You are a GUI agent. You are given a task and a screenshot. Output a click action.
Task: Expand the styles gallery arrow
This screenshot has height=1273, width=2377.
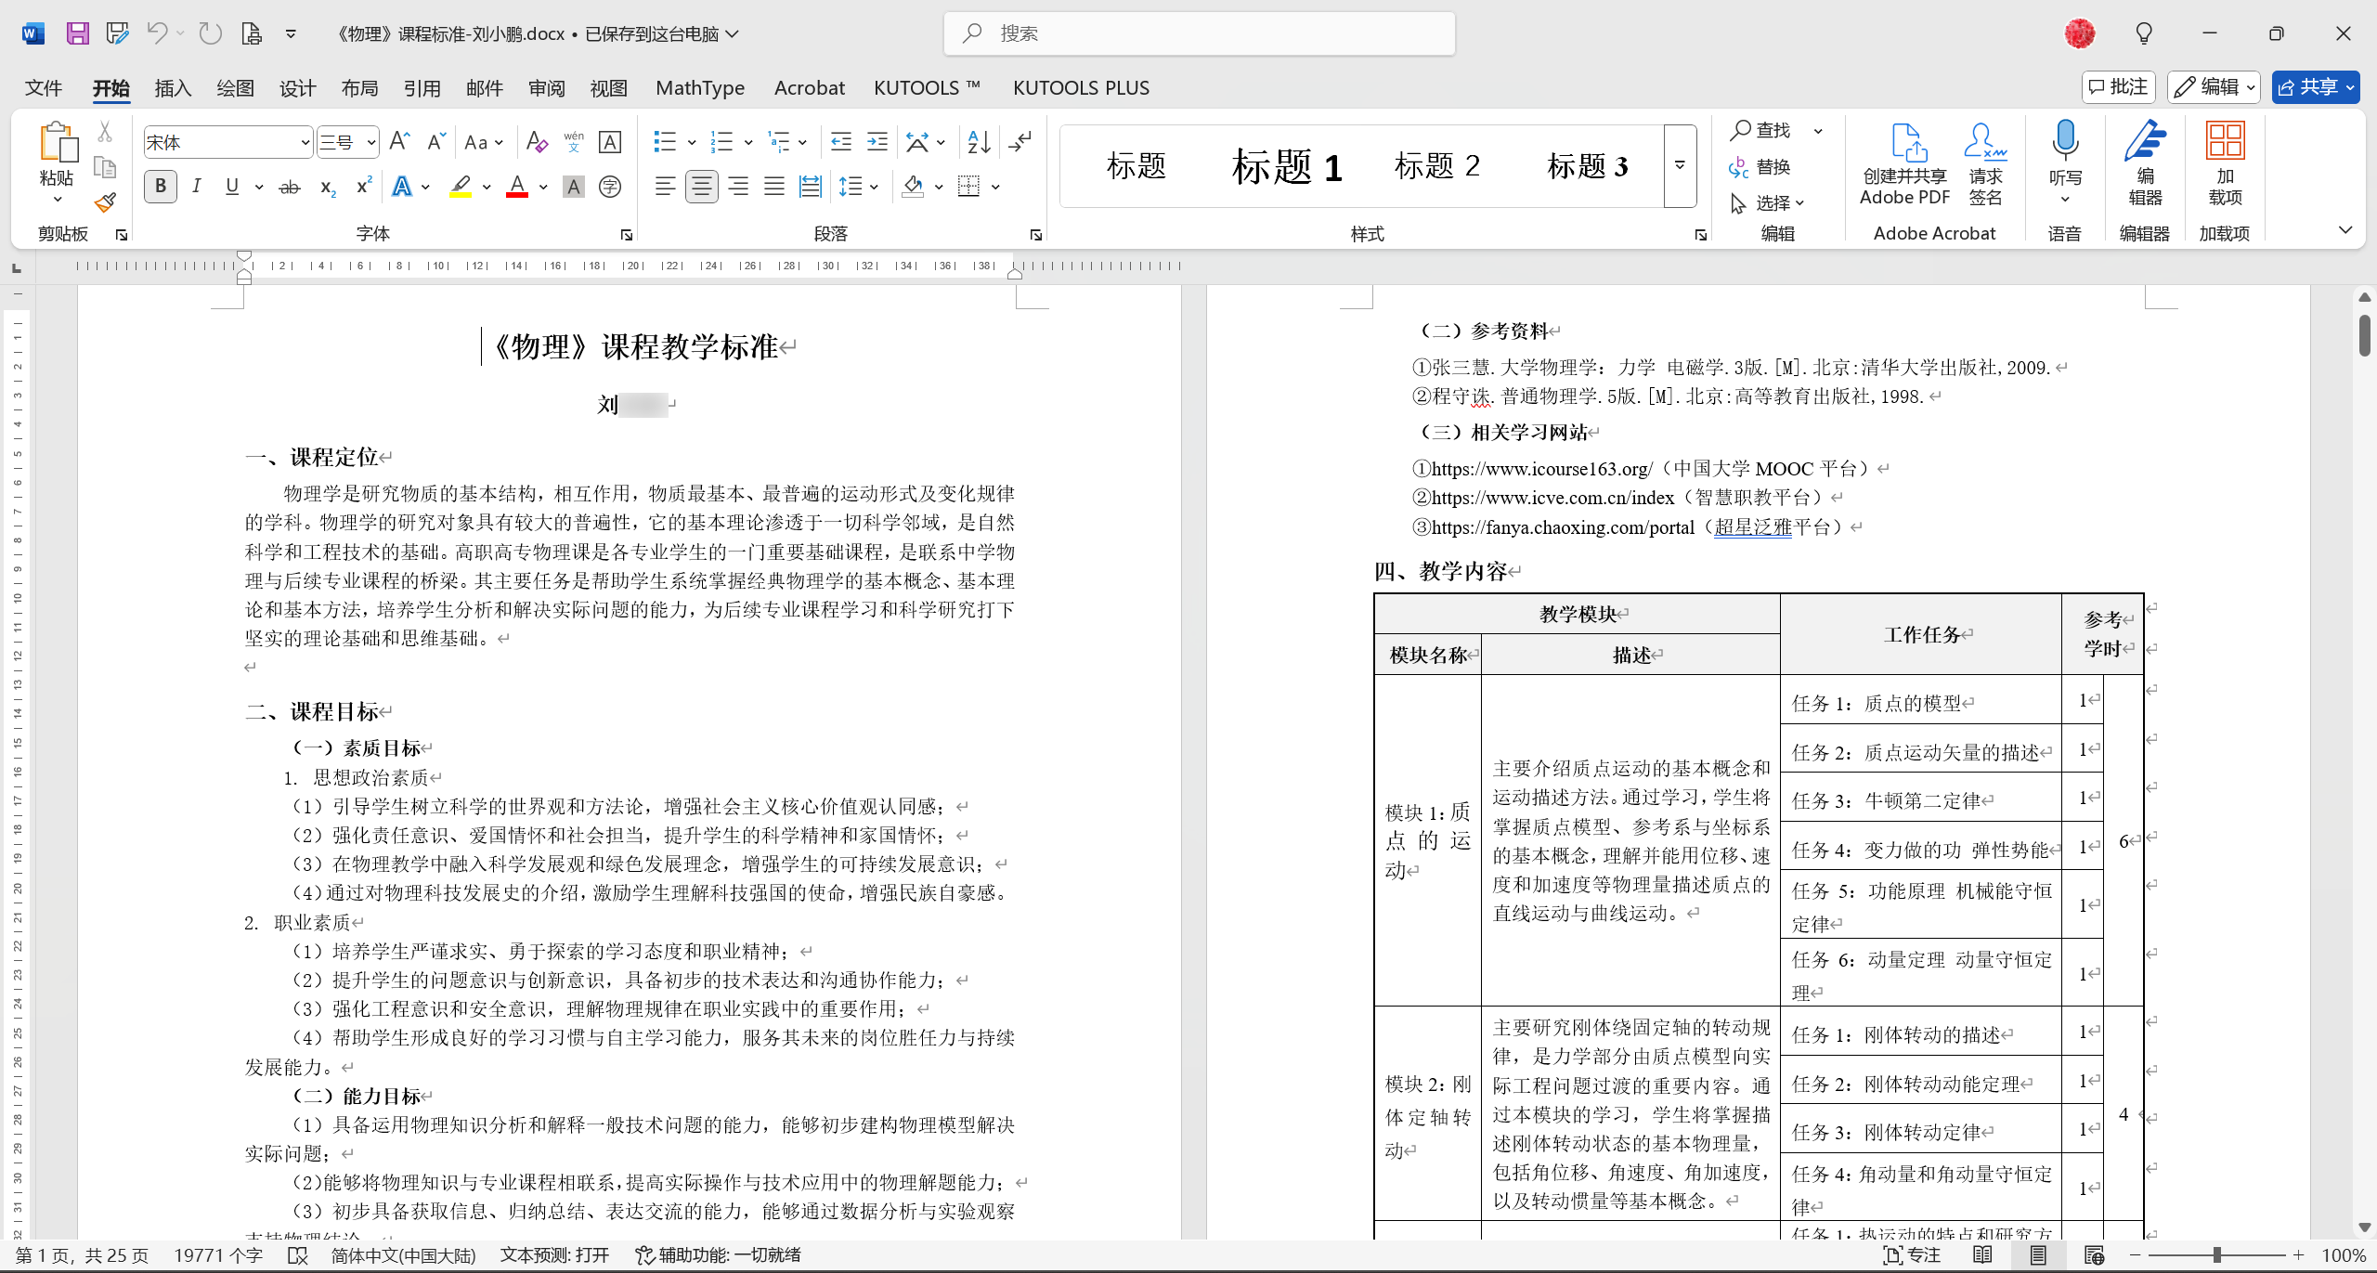[1680, 165]
